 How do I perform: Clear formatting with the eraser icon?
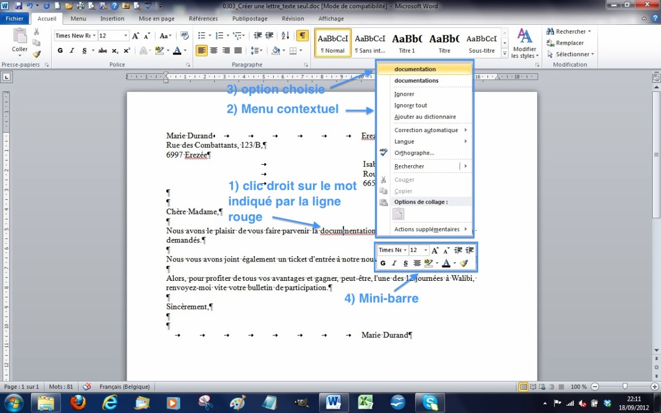tap(185, 36)
